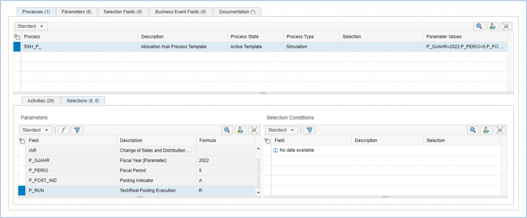Click the formula cell for Posting Indicator
The width and height of the screenshot is (527, 218).
coord(225,181)
